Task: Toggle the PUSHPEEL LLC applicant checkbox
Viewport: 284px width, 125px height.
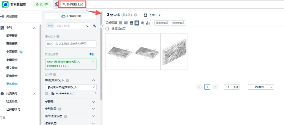Action: (47, 93)
